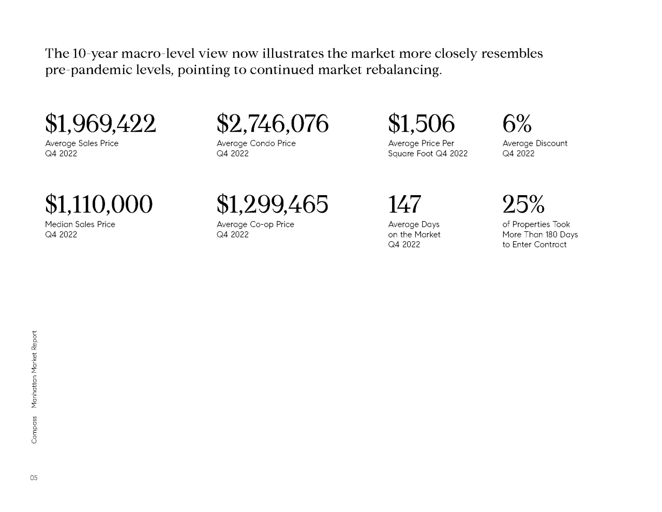This screenshot has height=512, width=662.
Task: Select the Average Co-op Price label
Action: point(255,229)
